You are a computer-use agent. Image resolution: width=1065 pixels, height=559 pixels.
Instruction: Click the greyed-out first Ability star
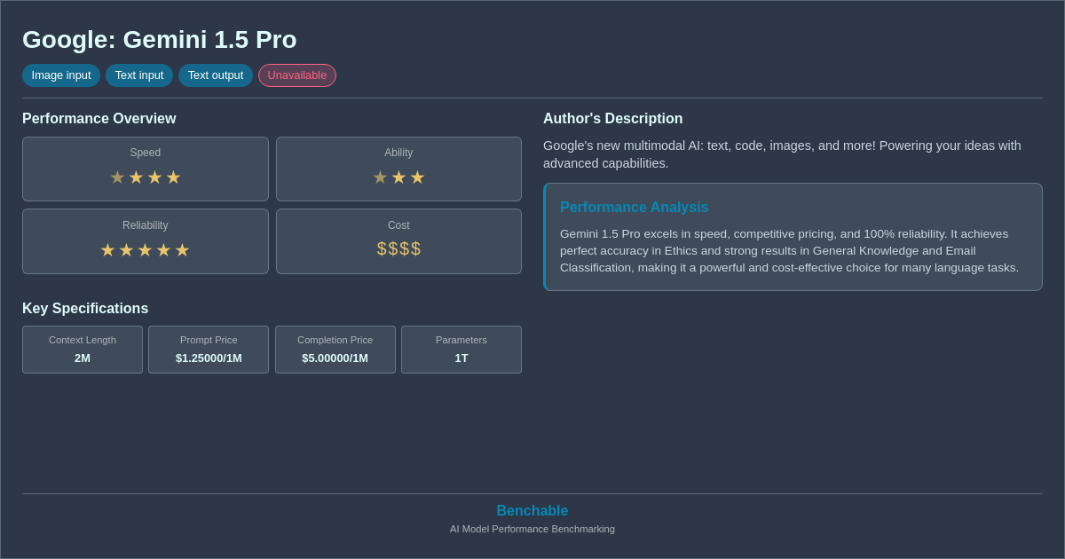[x=380, y=177]
